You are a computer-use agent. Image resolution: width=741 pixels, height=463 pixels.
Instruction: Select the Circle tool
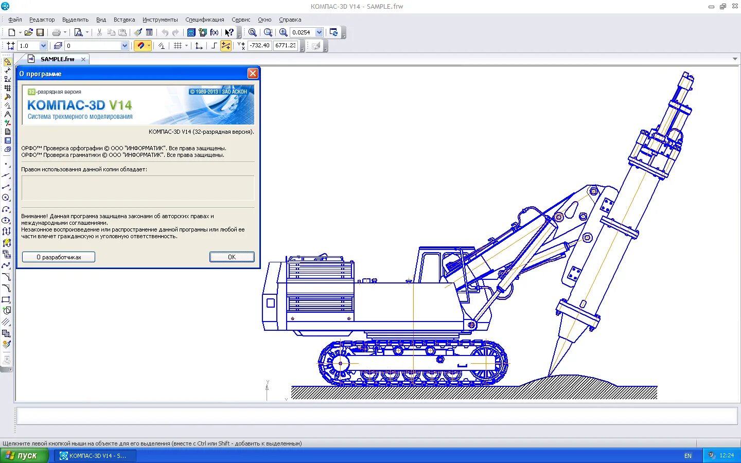click(x=6, y=198)
